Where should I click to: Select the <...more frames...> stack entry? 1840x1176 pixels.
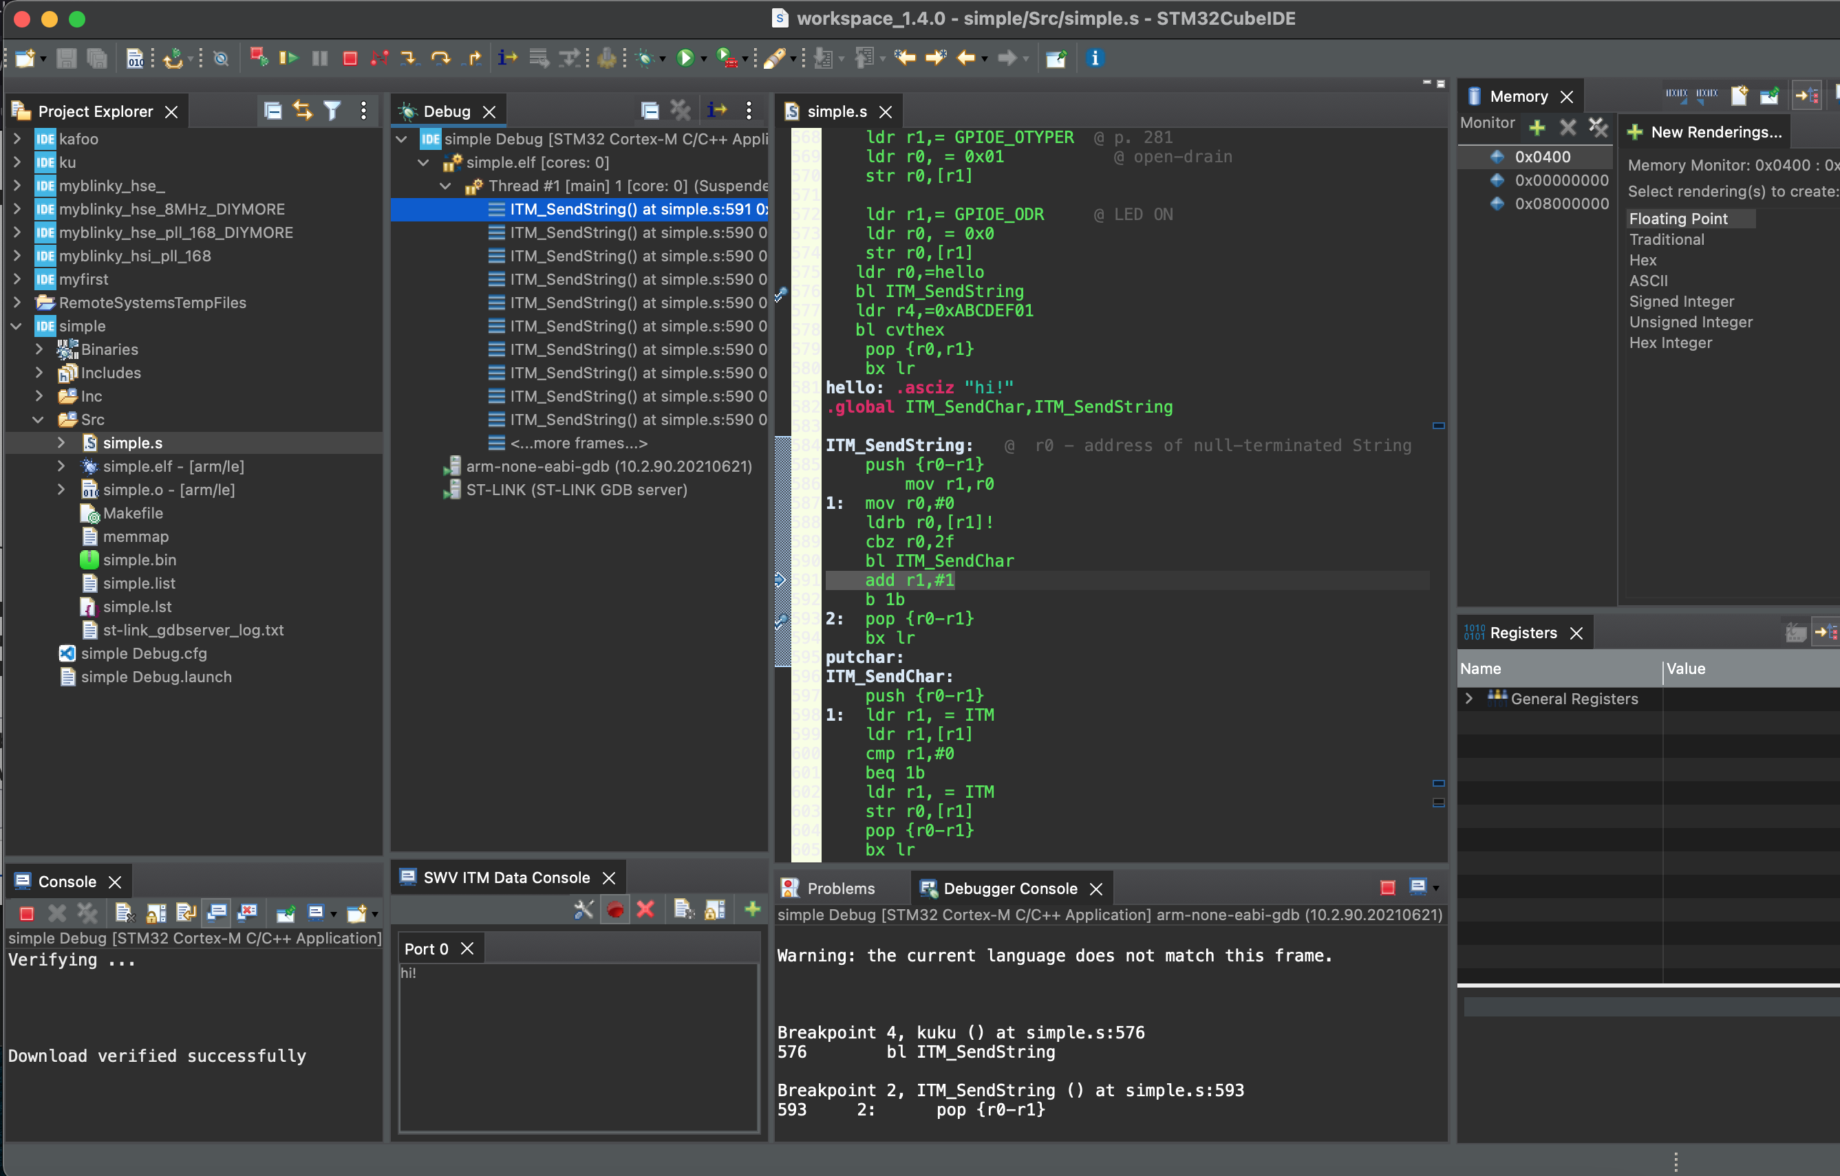pos(579,443)
